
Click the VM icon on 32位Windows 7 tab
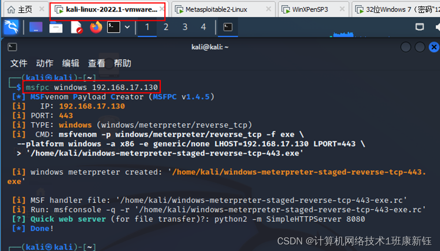(360, 10)
